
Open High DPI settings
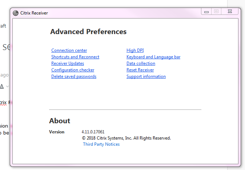point(135,50)
